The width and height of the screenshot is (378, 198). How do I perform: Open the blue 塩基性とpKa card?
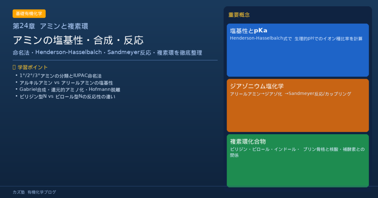[x=298, y=50]
